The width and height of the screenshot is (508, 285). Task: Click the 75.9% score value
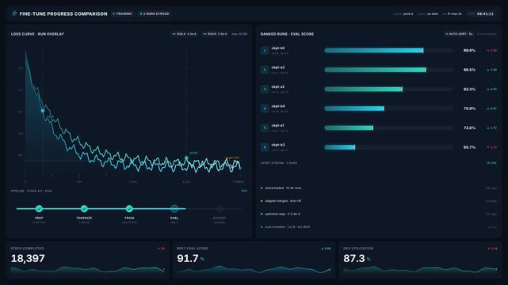click(469, 108)
